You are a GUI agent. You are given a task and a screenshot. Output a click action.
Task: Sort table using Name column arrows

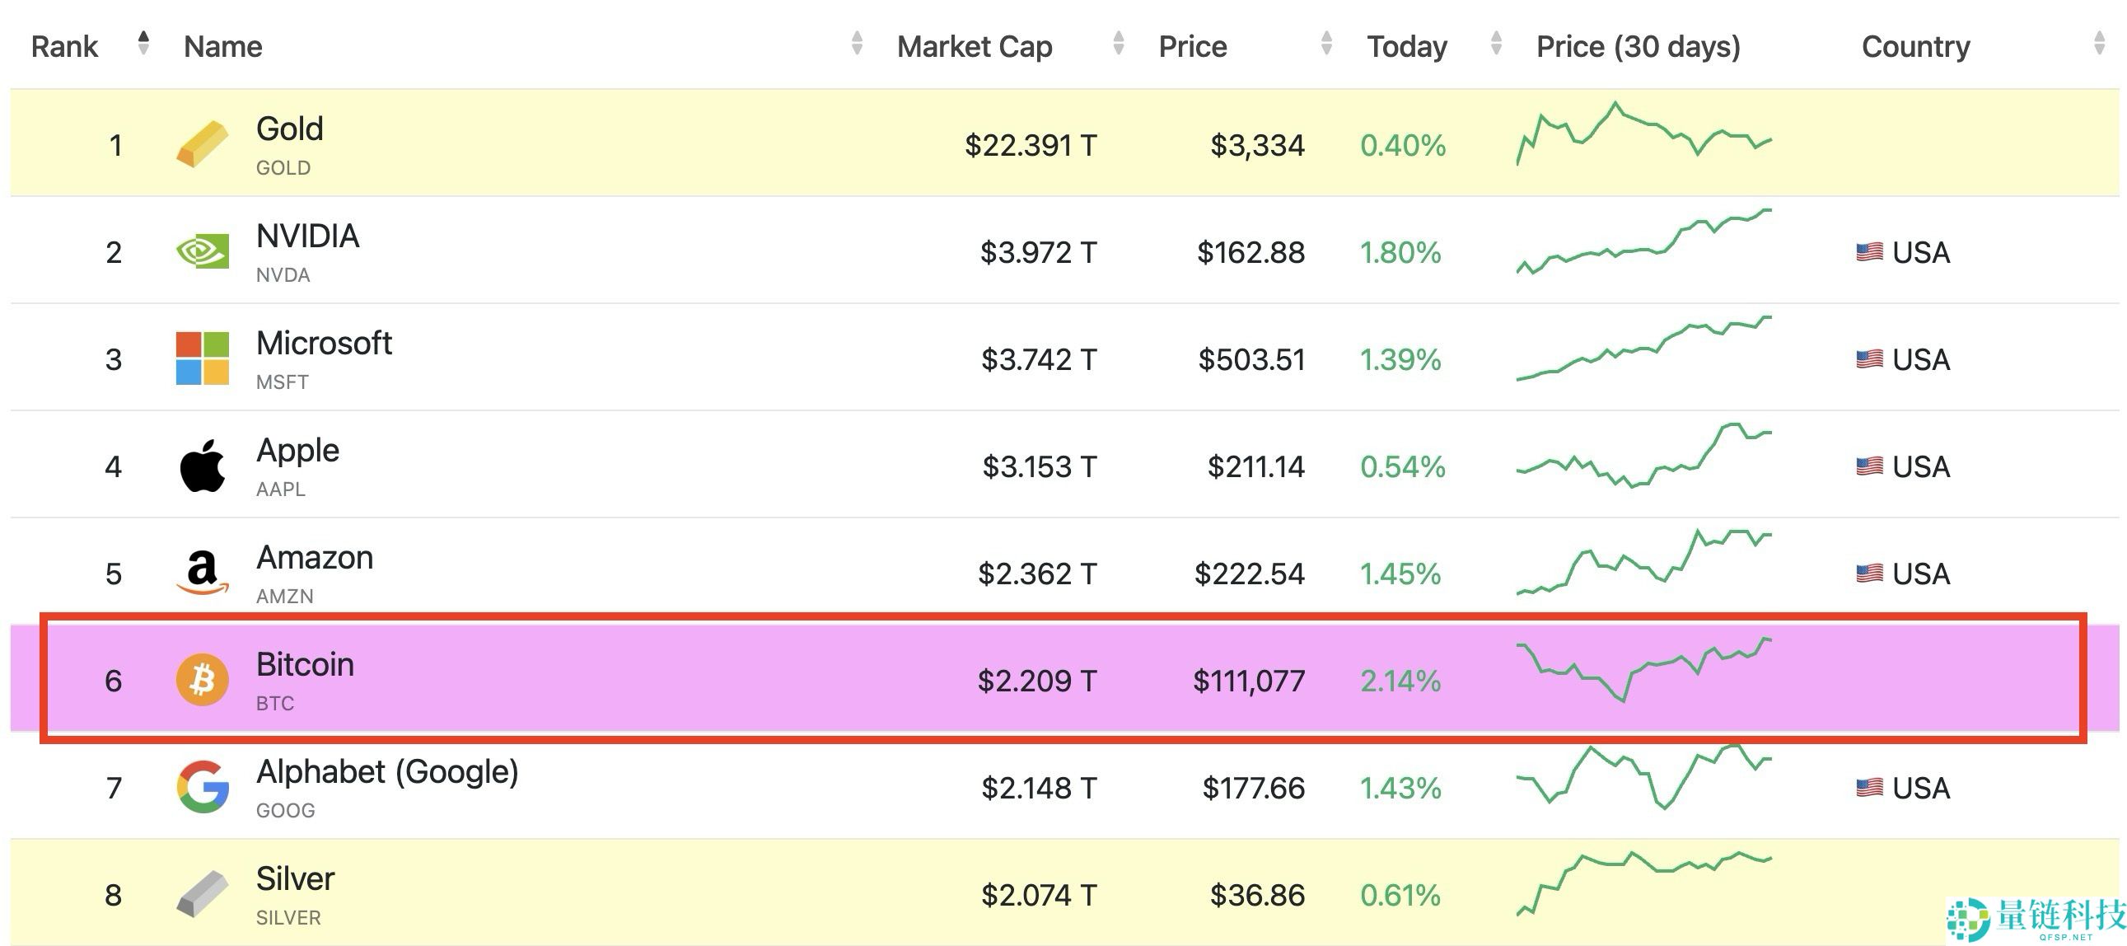tap(856, 43)
